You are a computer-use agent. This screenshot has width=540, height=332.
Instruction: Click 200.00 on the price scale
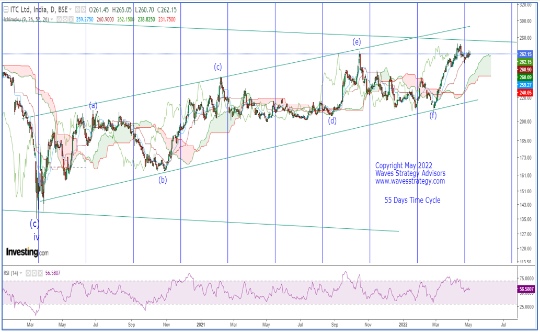tap(525, 121)
